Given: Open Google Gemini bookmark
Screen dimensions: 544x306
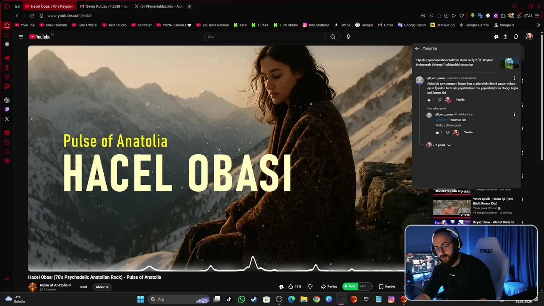Looking at the screenshot, I should tap(474, 25).
